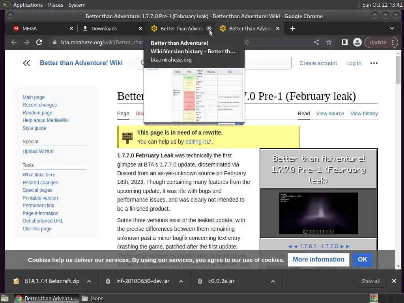This screenshot has width=404, height=303.
Task: Open the Places menu
Action: pos(55,5)
